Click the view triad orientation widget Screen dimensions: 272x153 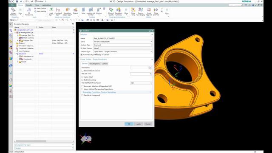coord(86,139)
